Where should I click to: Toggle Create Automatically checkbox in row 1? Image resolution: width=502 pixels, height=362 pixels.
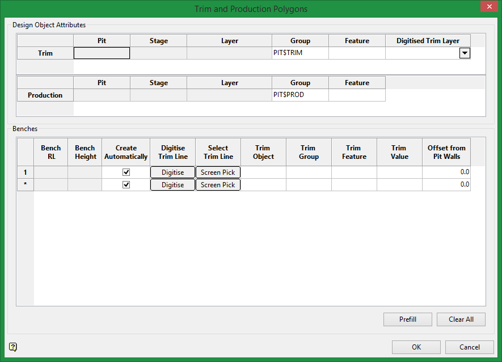pyautogui.click(x=126, y=172)
